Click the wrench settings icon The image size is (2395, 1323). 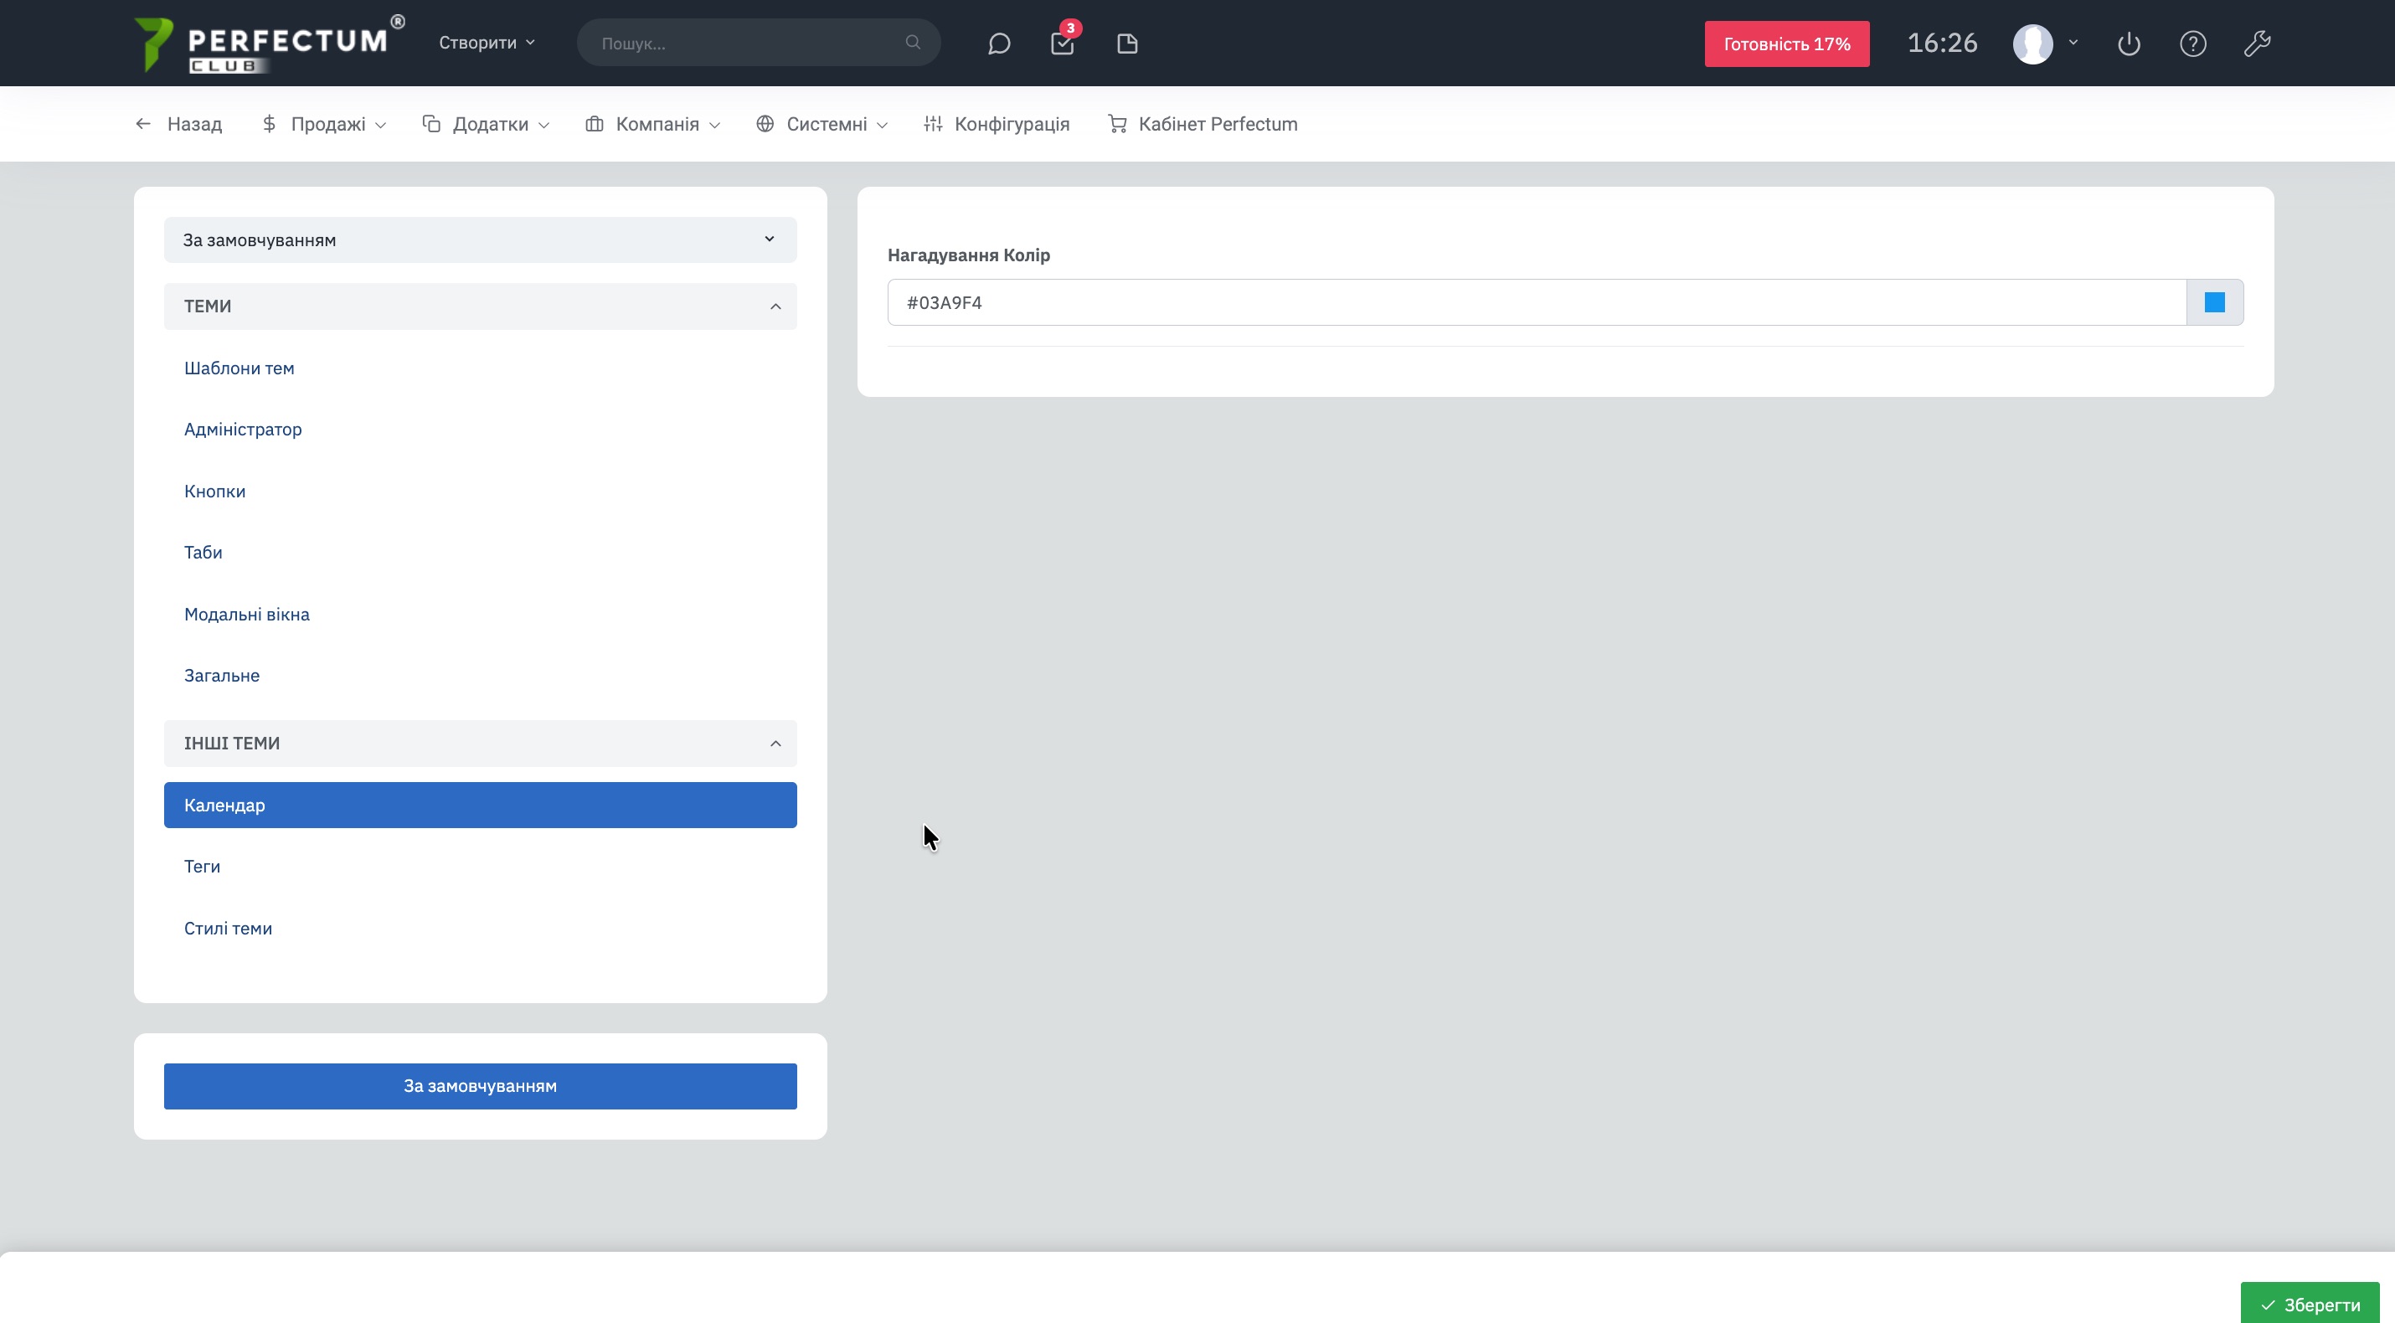pos(2257,44)
